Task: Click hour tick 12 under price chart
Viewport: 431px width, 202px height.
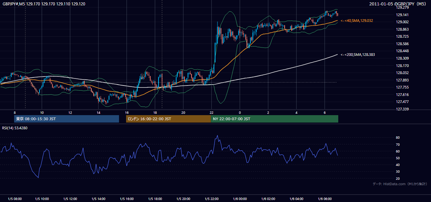Action: [70, 112]
